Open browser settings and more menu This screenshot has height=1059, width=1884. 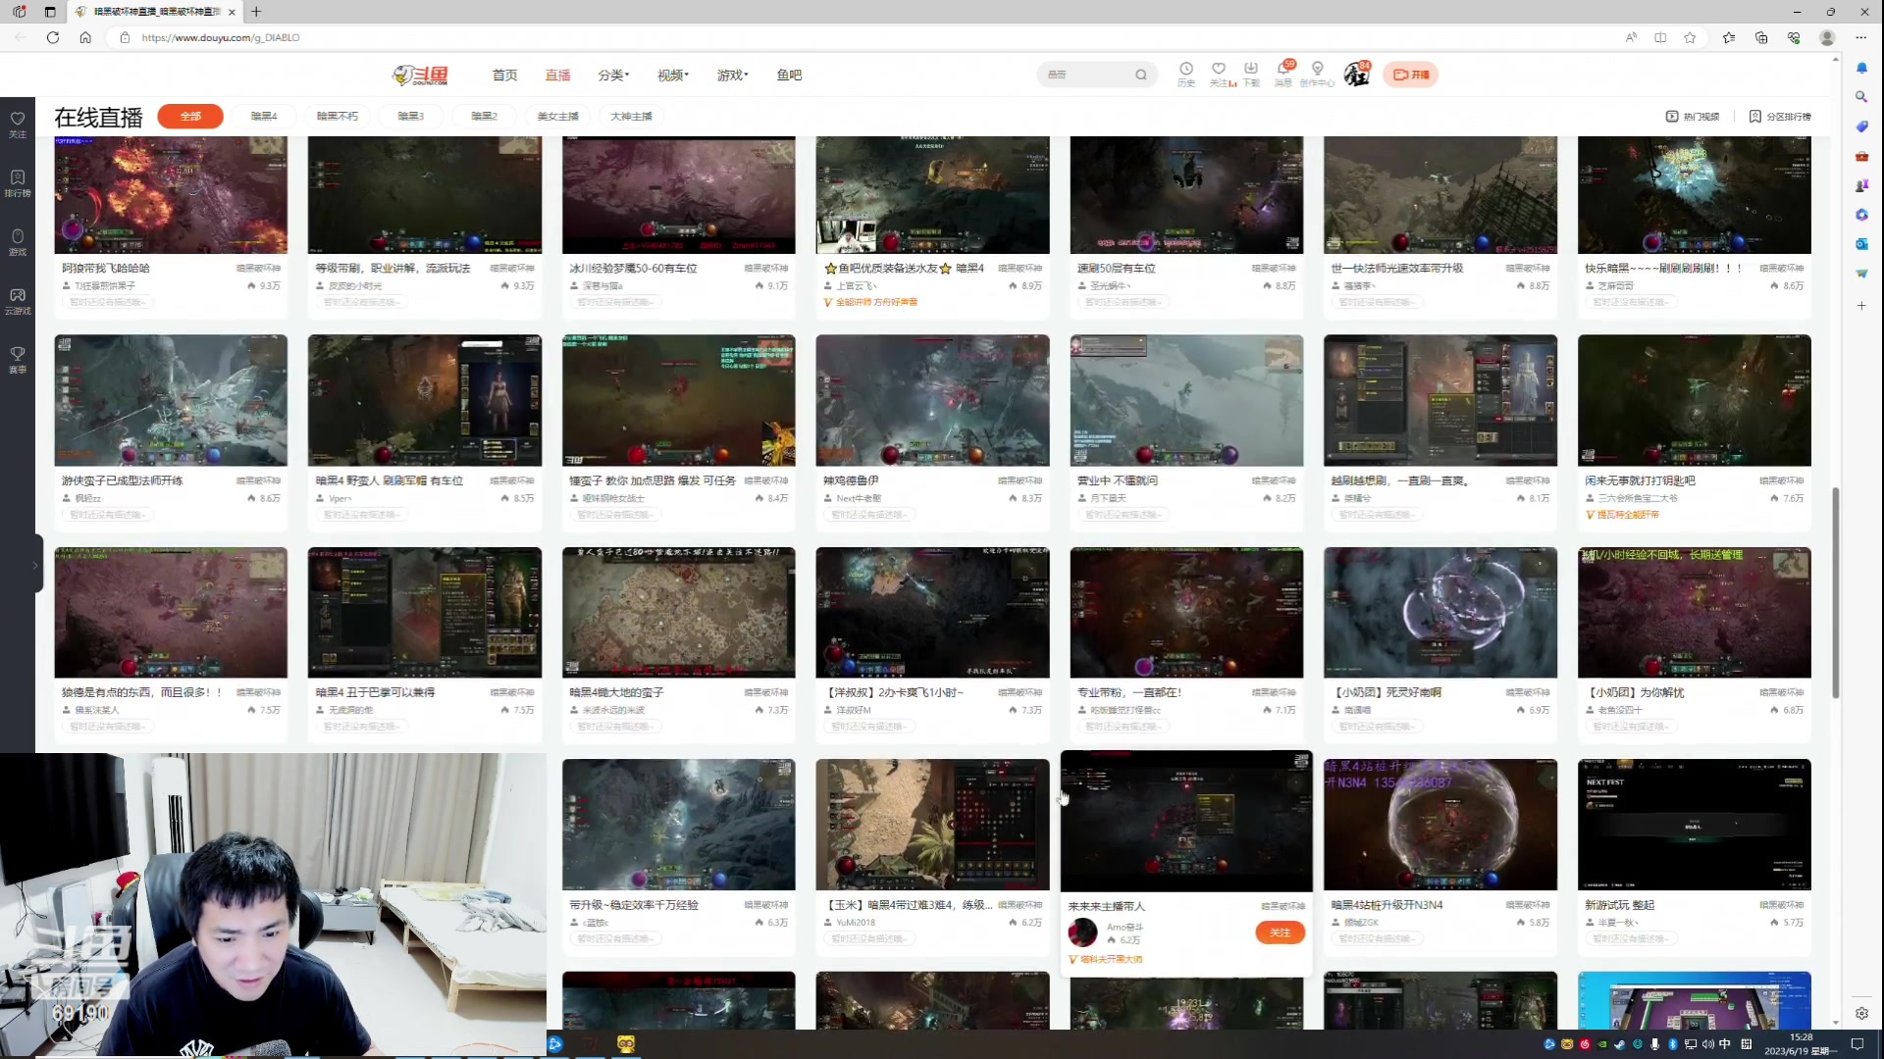click(x=1860, y=37)
